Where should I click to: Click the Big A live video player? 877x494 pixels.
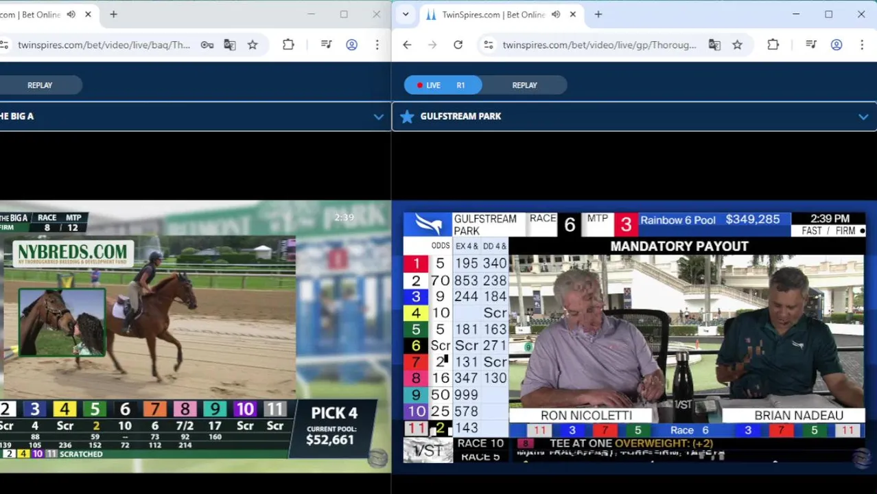[x=196, y=336]
